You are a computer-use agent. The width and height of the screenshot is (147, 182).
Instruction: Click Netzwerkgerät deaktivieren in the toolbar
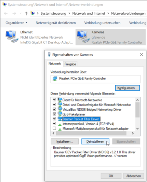point(56,23)
